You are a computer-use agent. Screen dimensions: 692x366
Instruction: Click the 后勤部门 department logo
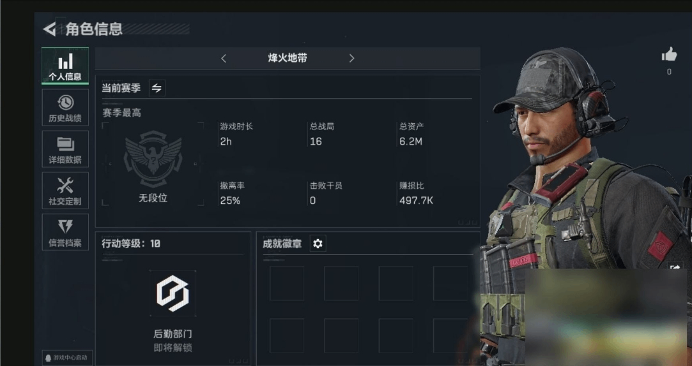pyautogui.click(x=173, y=293)
